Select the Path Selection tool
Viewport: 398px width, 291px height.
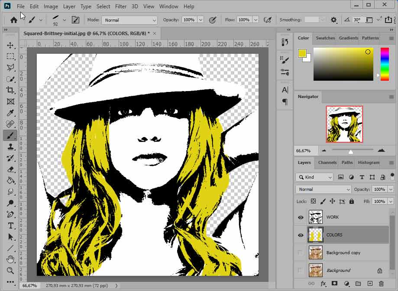(x=10, y=237)
